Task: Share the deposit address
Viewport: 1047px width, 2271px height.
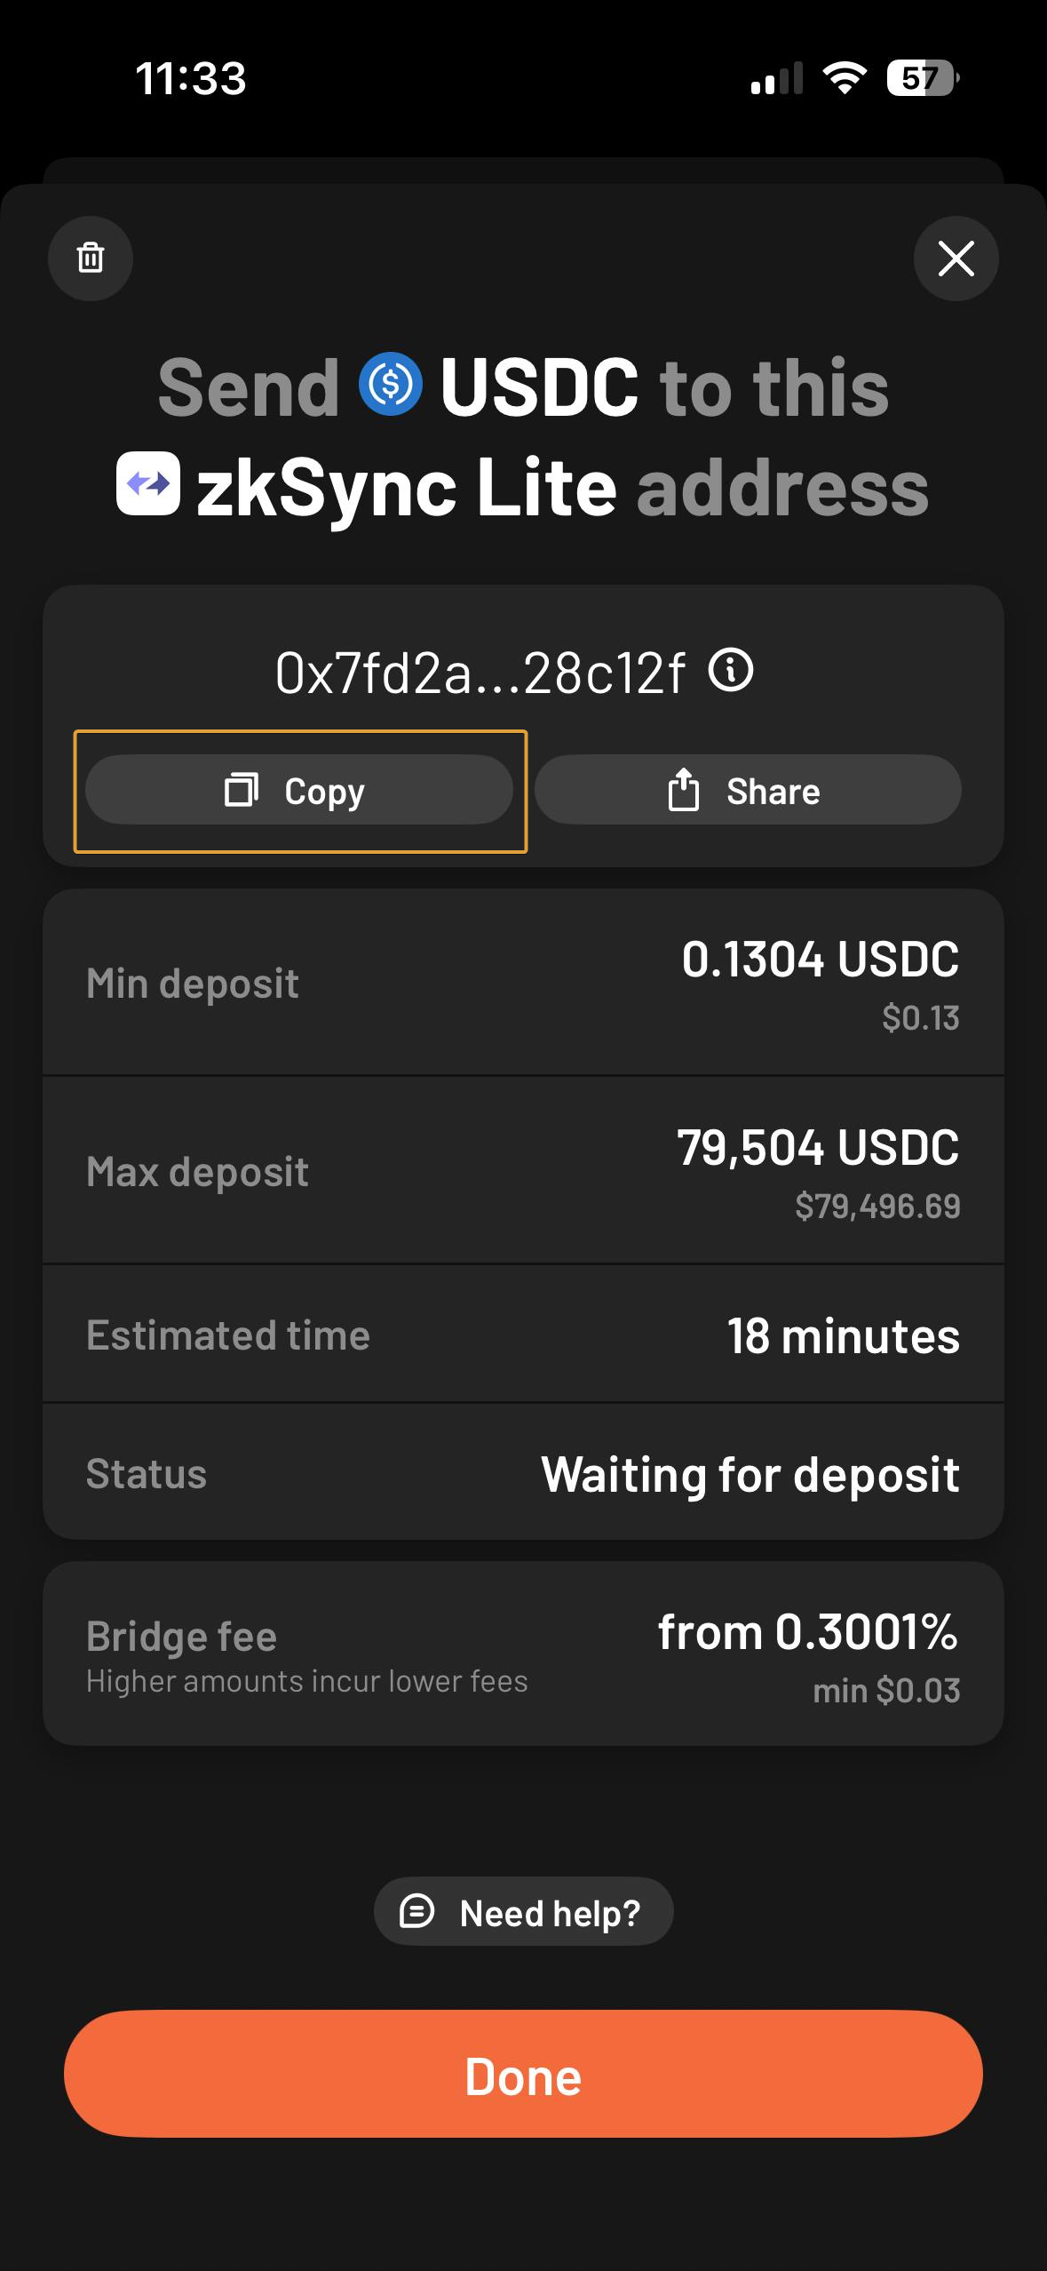Action: click(748, 790)
